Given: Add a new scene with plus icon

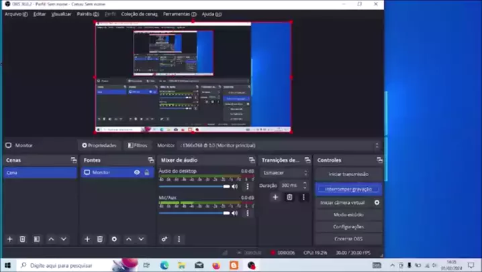Looking at the screenshot, I should click(9, 239).
